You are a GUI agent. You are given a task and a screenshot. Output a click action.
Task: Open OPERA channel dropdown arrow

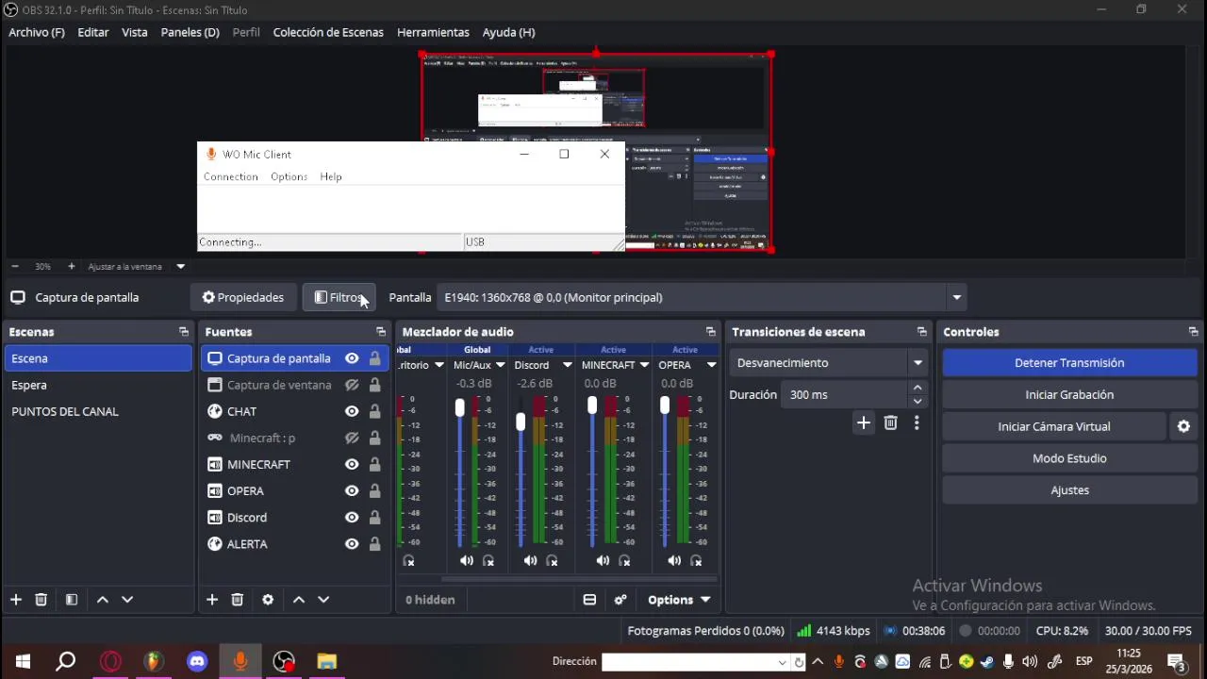(x=711, y=365)
